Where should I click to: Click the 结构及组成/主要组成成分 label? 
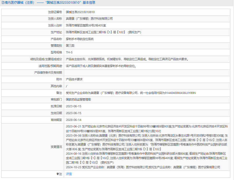pos(46,59)
